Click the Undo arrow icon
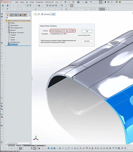133x152 pixels. tap(91, 2)
